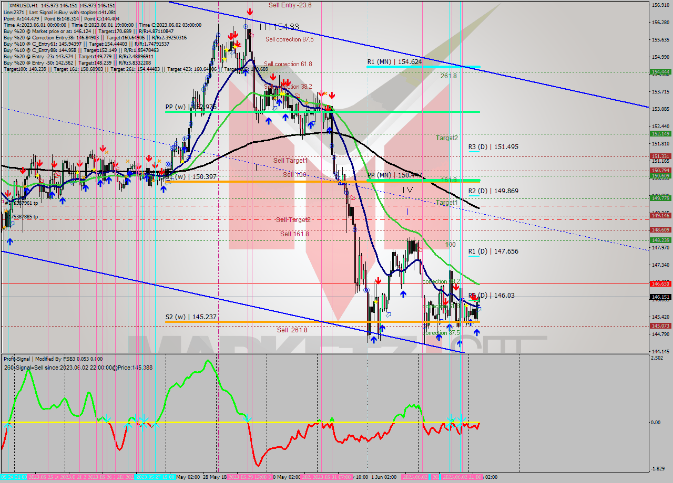This screenshot has height=483, width=673.
Task: Click the PP (w) 152.975 pivot label
Action: click(x=191, y=107)
